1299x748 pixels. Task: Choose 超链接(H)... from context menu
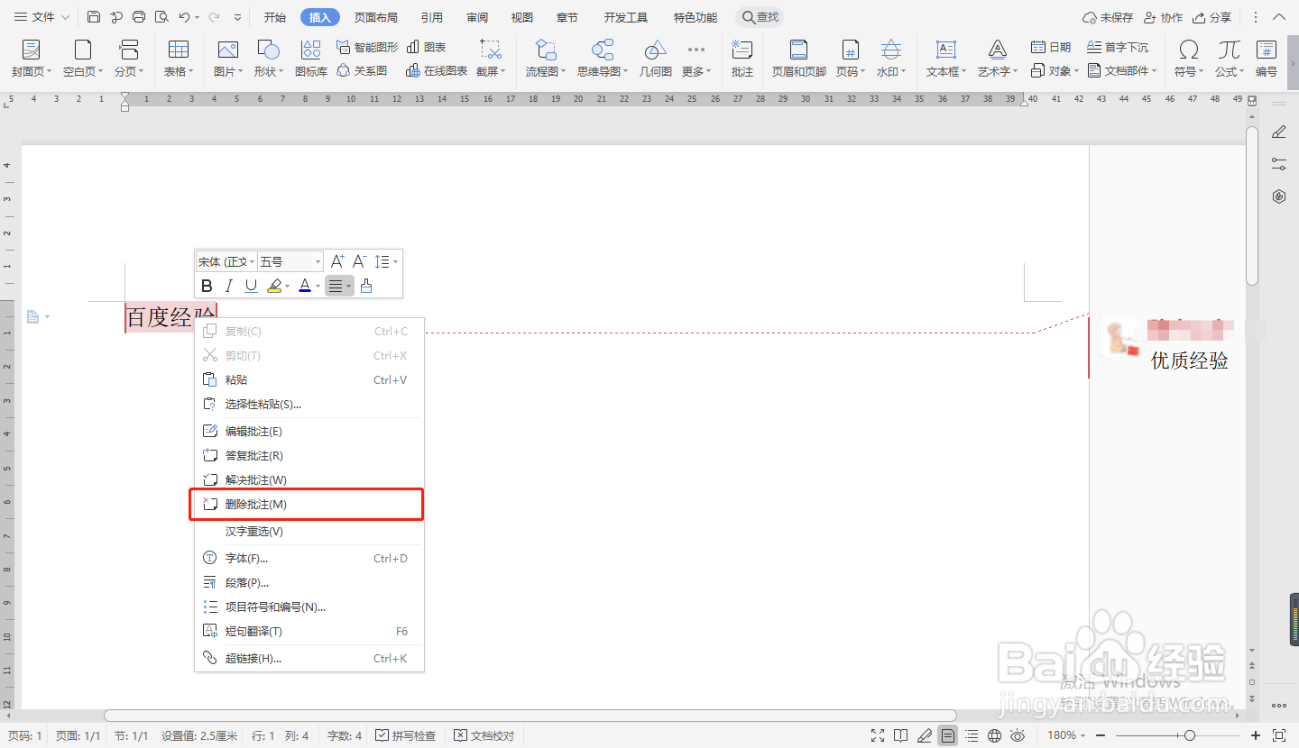point(309,659)
